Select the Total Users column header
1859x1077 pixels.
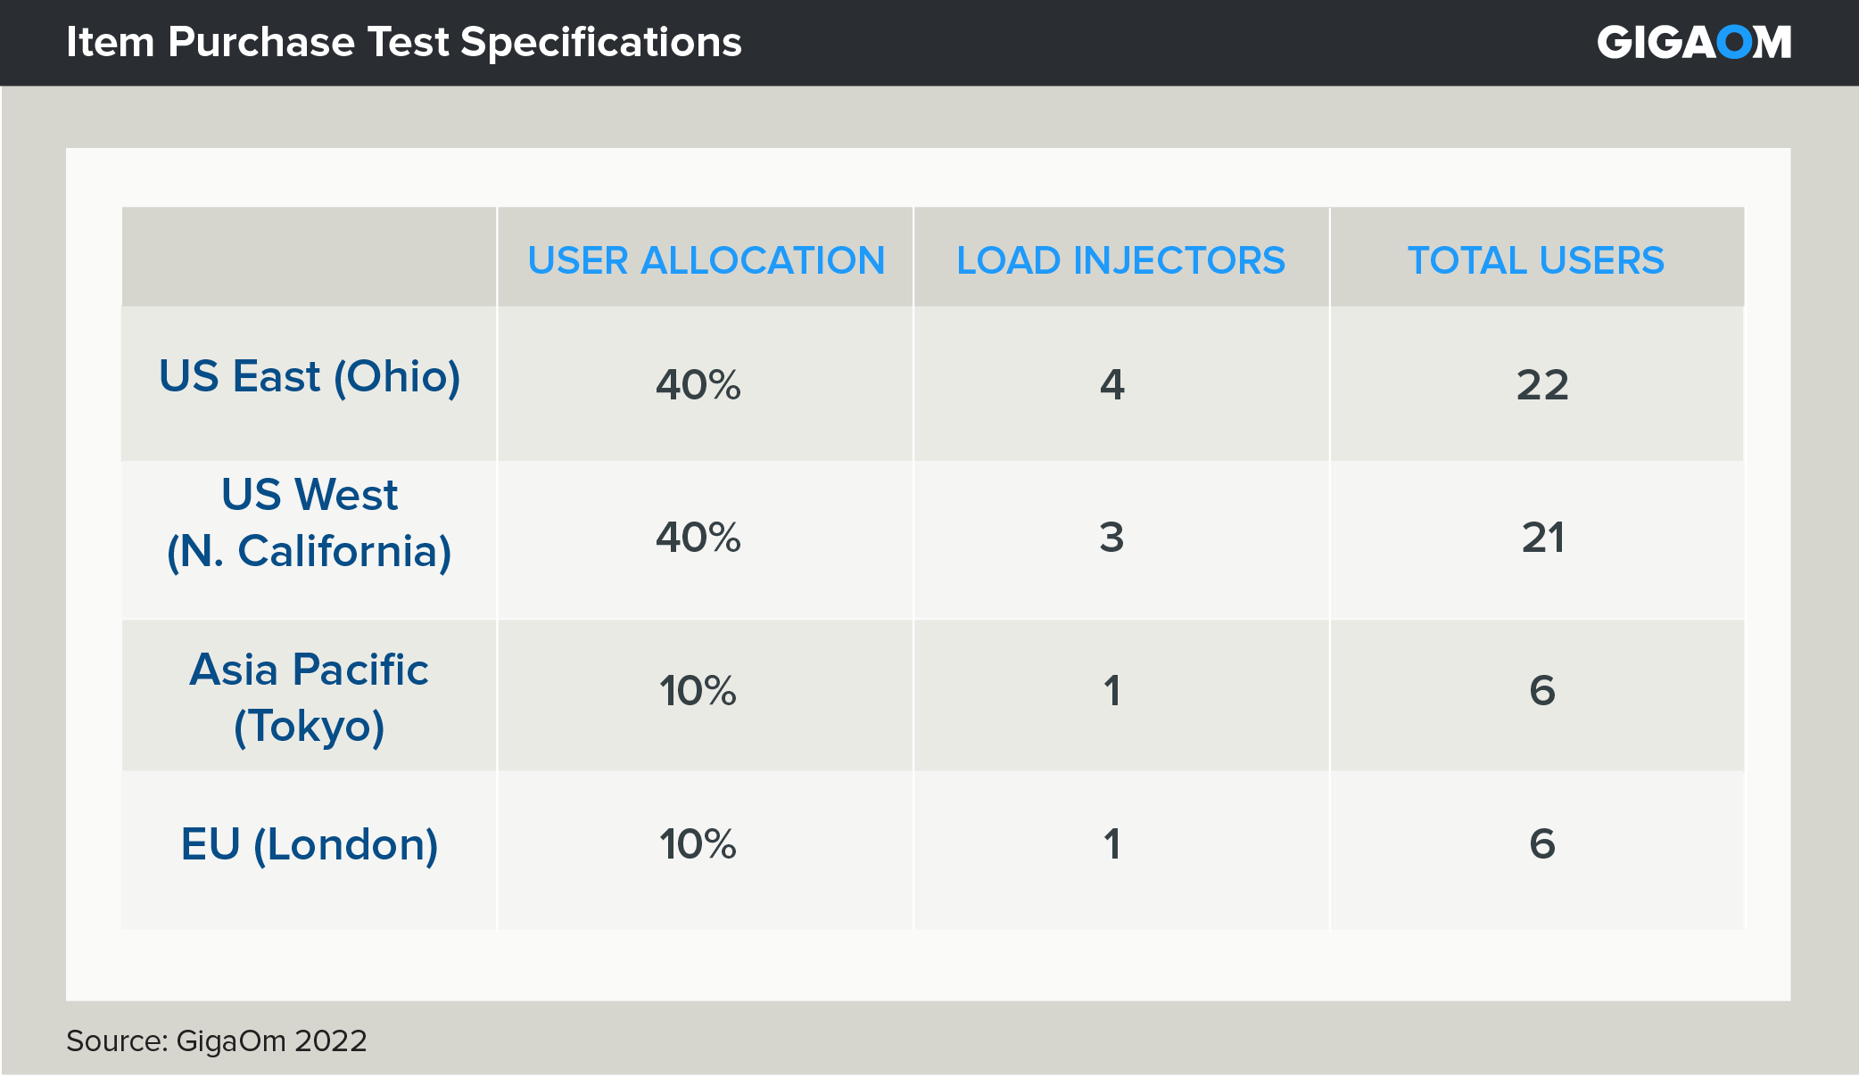click(x=1535, y=260)
